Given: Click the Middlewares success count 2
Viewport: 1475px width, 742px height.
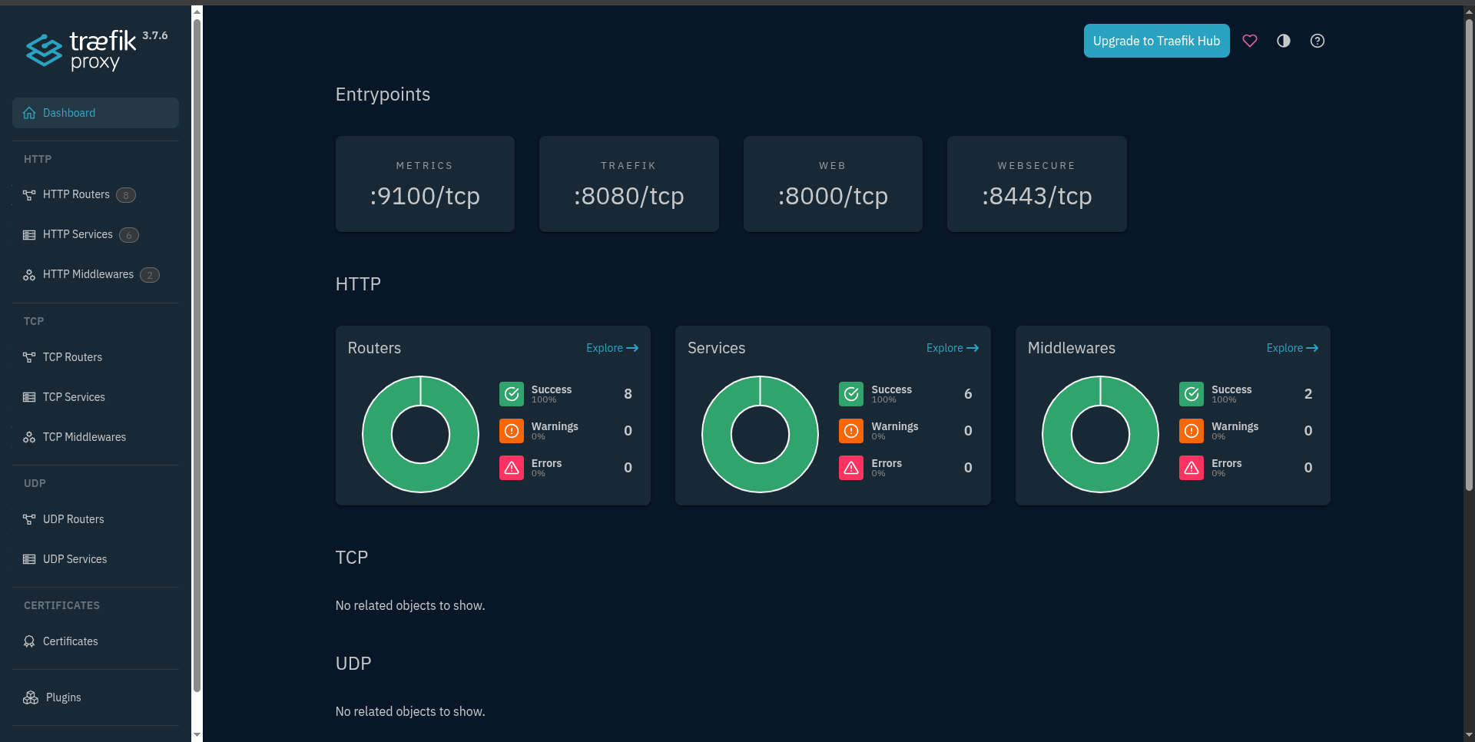Looking at the screenshot, I should tap(1308, 394).
